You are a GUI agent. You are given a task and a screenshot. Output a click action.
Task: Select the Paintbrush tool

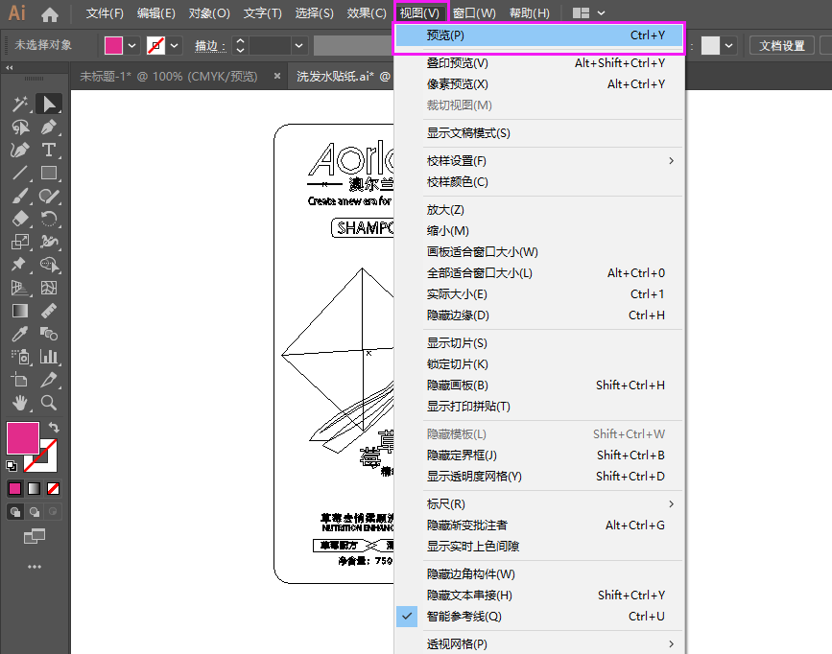click(19, 196)
